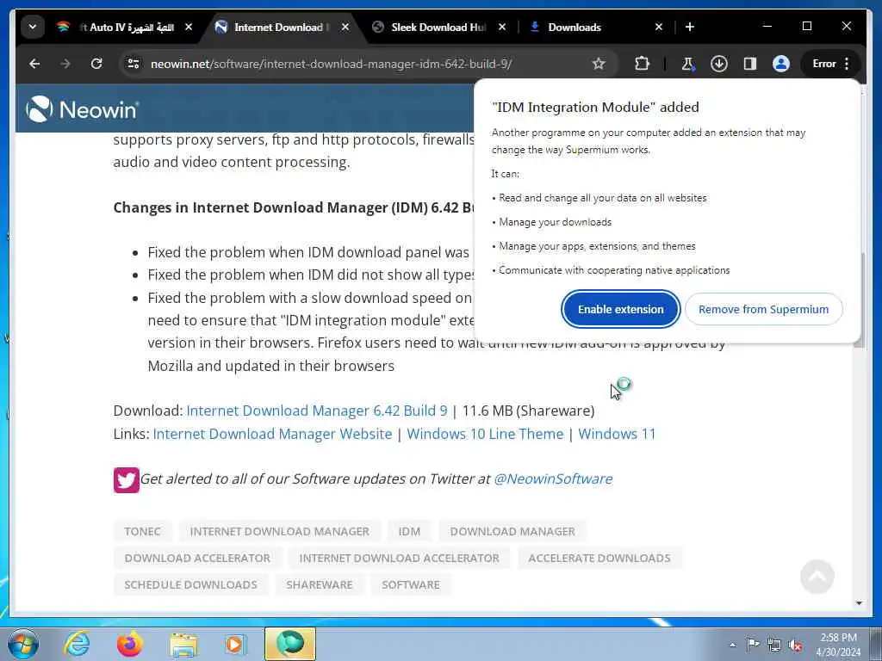Open Internet Download Manager 6.42 Build 9 link
The image size is (882, 661).
pos(317,411)
